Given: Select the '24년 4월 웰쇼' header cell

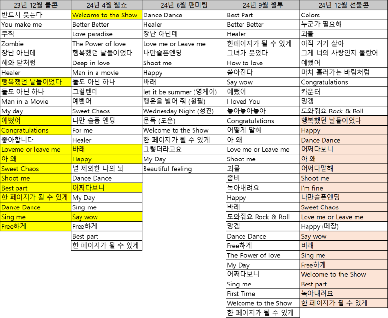Looking at the screenshot, I should click(106, 5).
